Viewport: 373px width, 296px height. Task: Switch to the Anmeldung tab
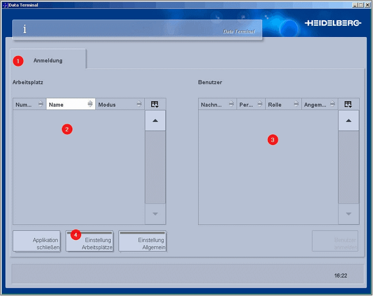(48, 61)
